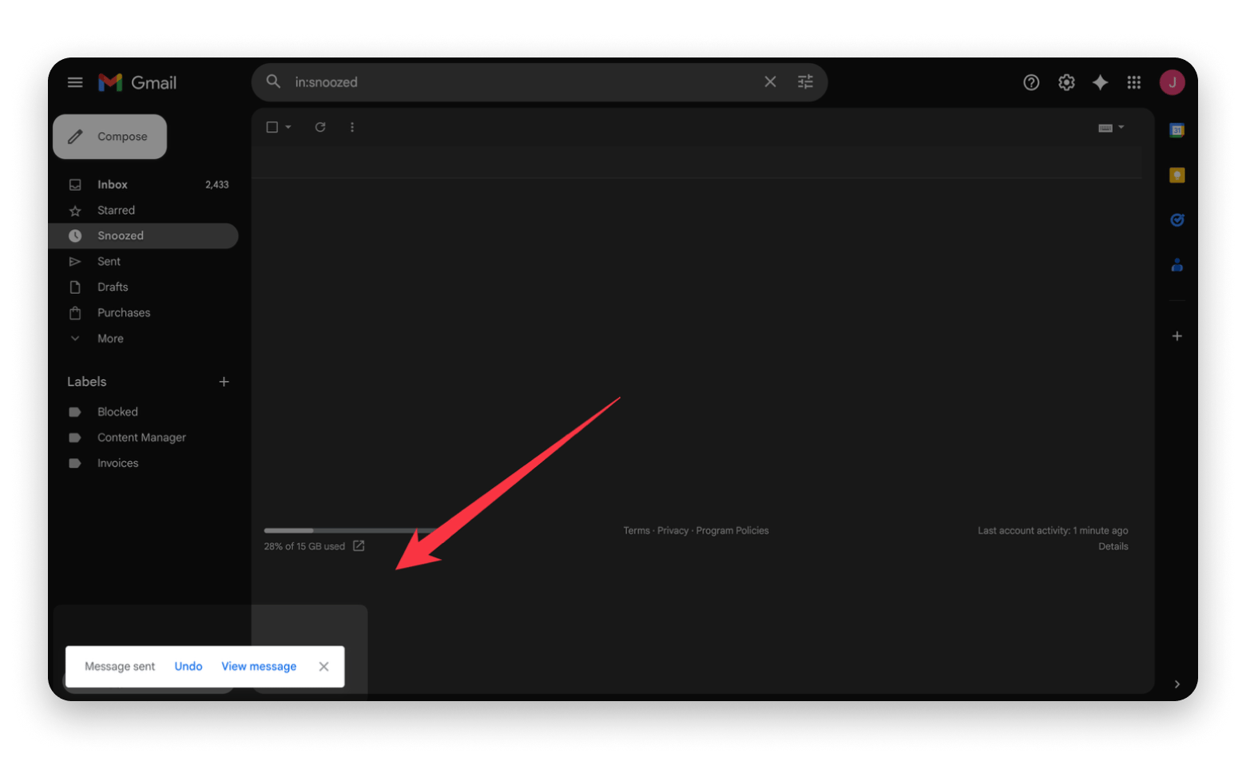Undo the sent message
The width and height of the screenshot is (1246, 765).
(x=188, y=666)
